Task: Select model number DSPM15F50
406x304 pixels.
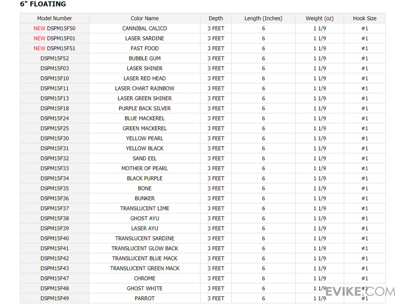Action: point(61,28)
